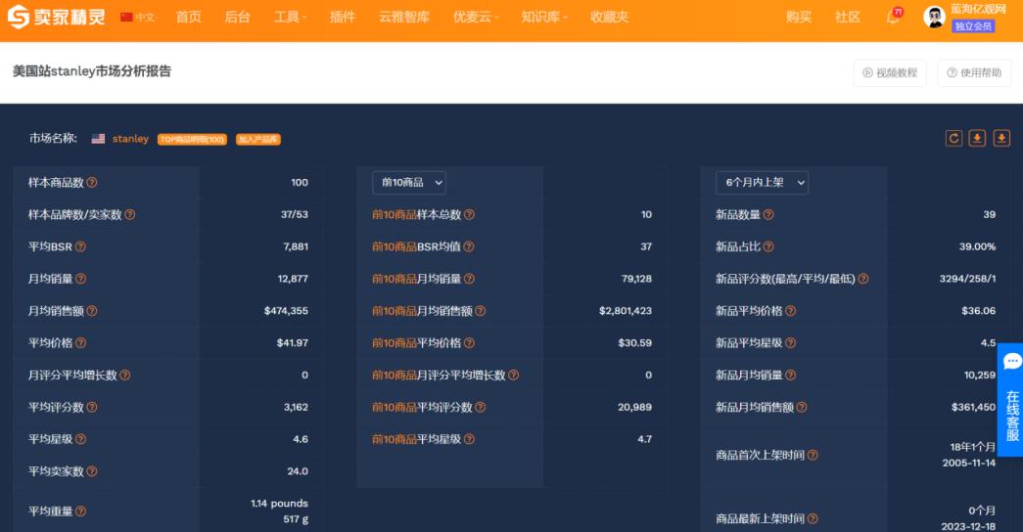Click the 新品评分数 value 3294/258/1

(967, 279)
